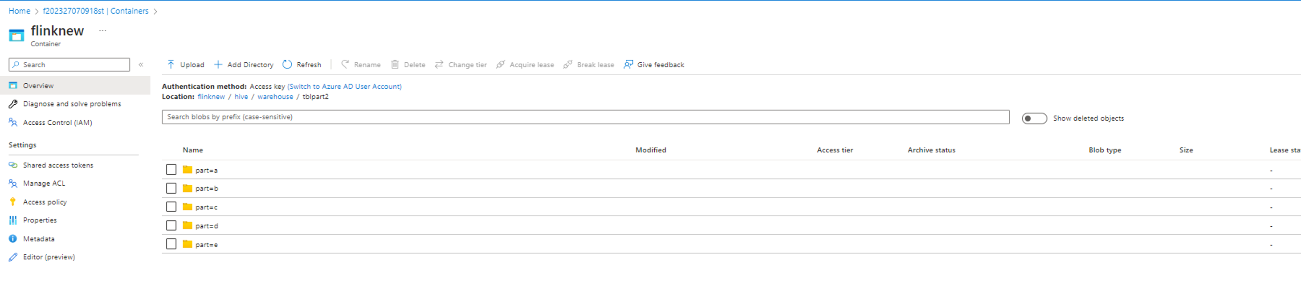Click the Acquire lease icon

coord(501,64)
